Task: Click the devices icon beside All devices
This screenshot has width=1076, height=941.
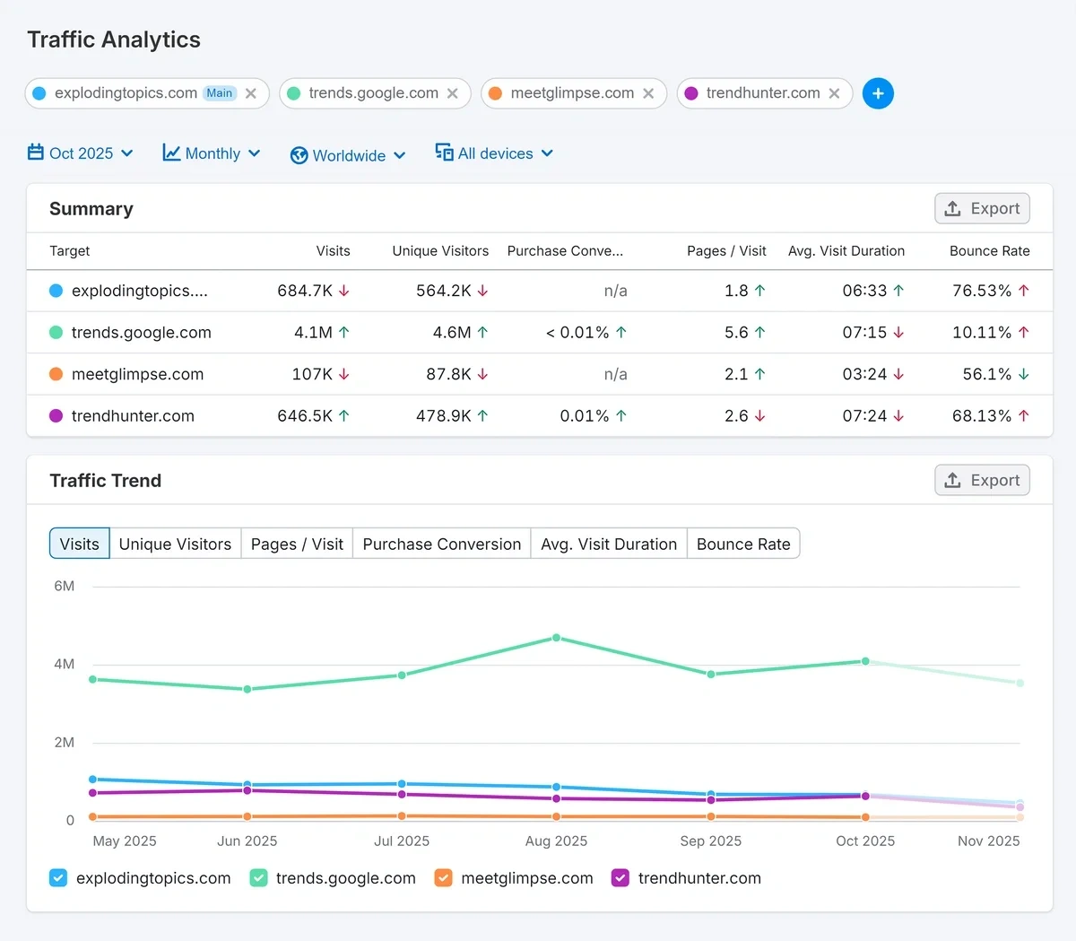Action: (444, 152)
